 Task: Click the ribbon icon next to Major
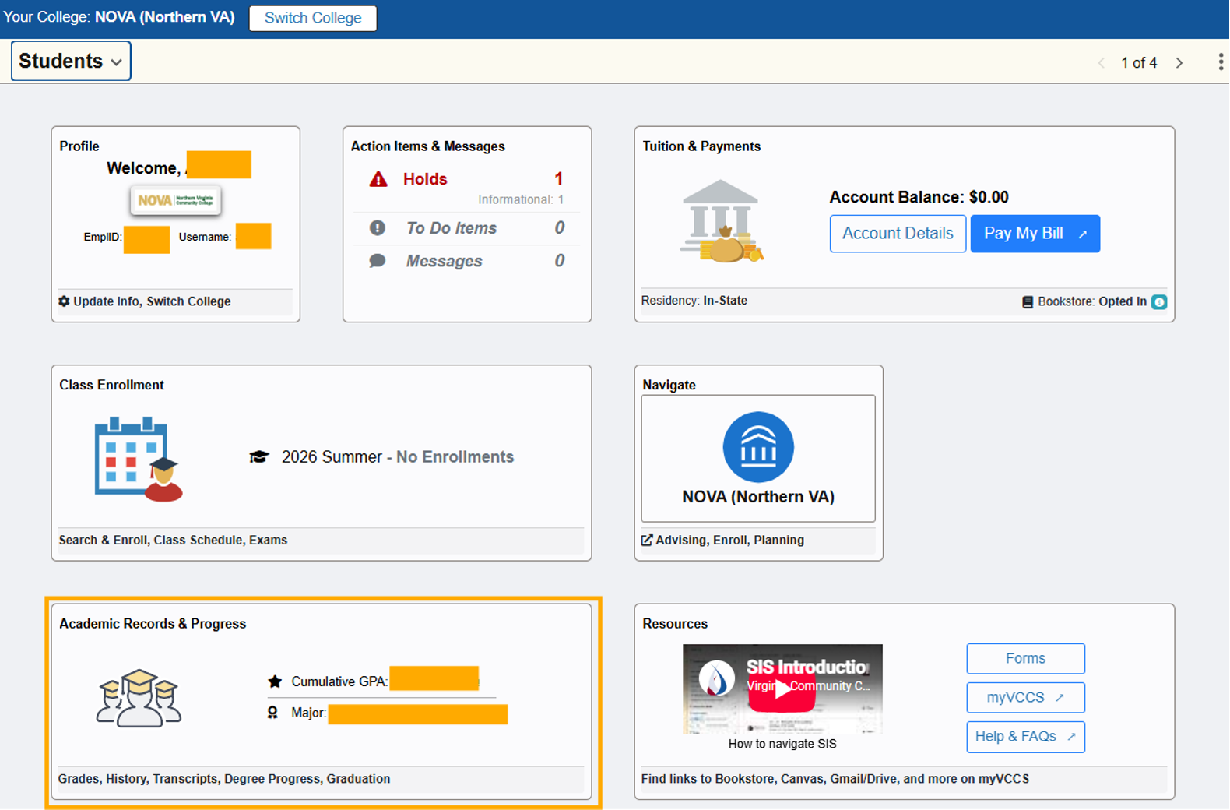[272, 713]
